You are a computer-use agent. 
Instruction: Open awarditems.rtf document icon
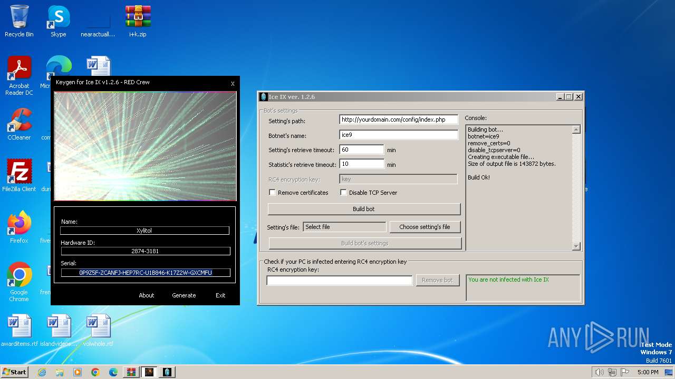19,331
